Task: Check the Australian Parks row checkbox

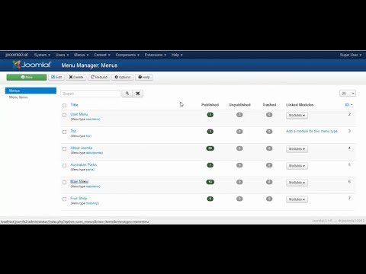Action: coord(64,165)
